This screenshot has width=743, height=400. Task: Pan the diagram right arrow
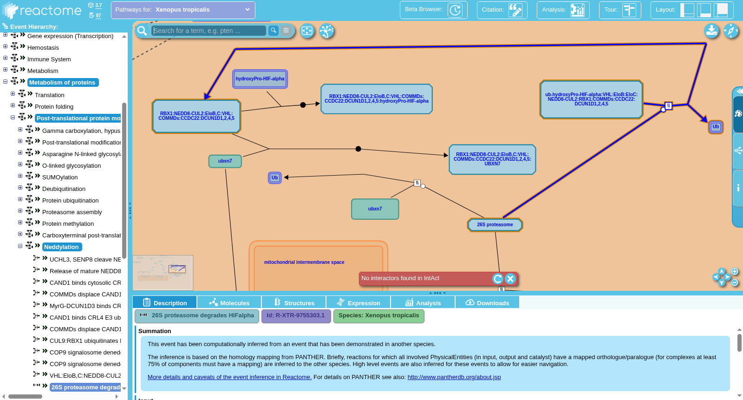(728, 277)
